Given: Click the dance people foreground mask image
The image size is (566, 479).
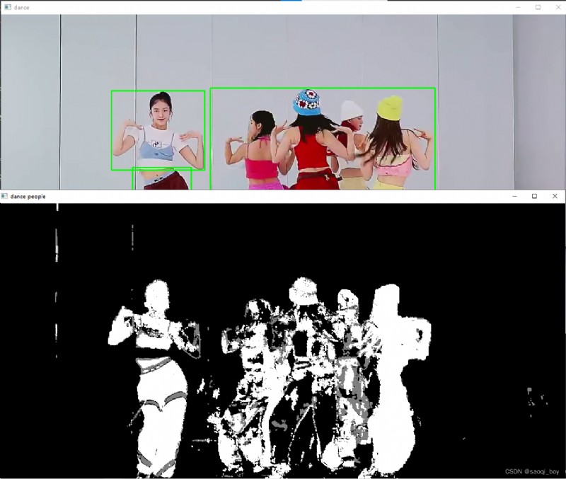Looking at the screenshot, I should 283,341.
